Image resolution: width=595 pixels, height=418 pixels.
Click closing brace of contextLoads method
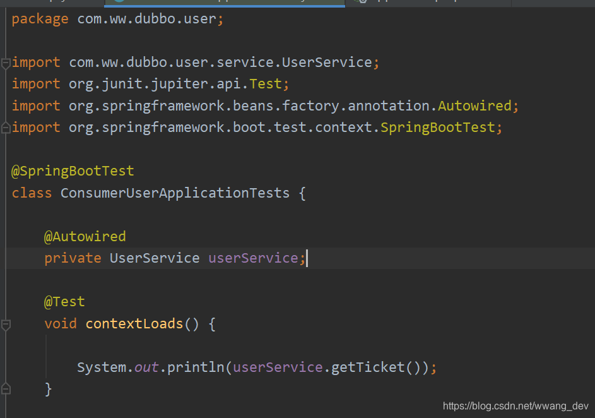coord(48,390)
